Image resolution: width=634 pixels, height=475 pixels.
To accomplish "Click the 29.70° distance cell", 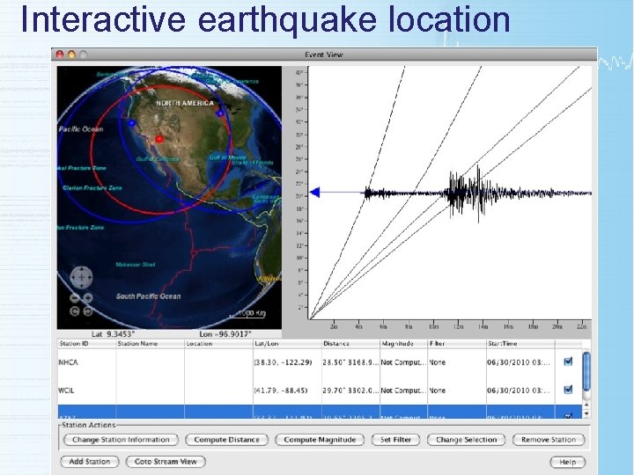I will 350,391.
